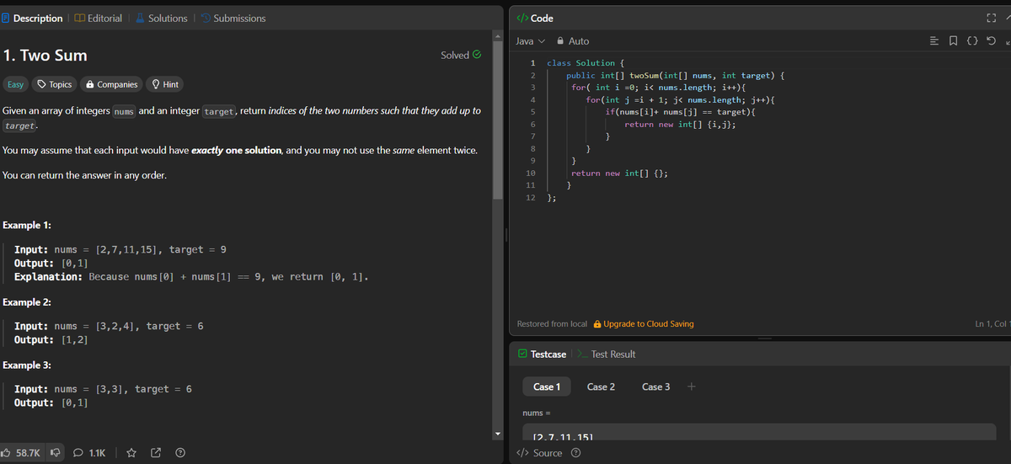Select the Case 2 tab
This screenshot has height=464, width=1011.
[x=601, y=387]
